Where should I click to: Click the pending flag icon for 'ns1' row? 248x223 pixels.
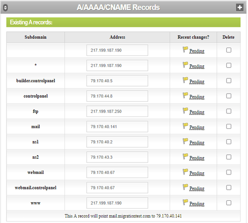[185, 141]
